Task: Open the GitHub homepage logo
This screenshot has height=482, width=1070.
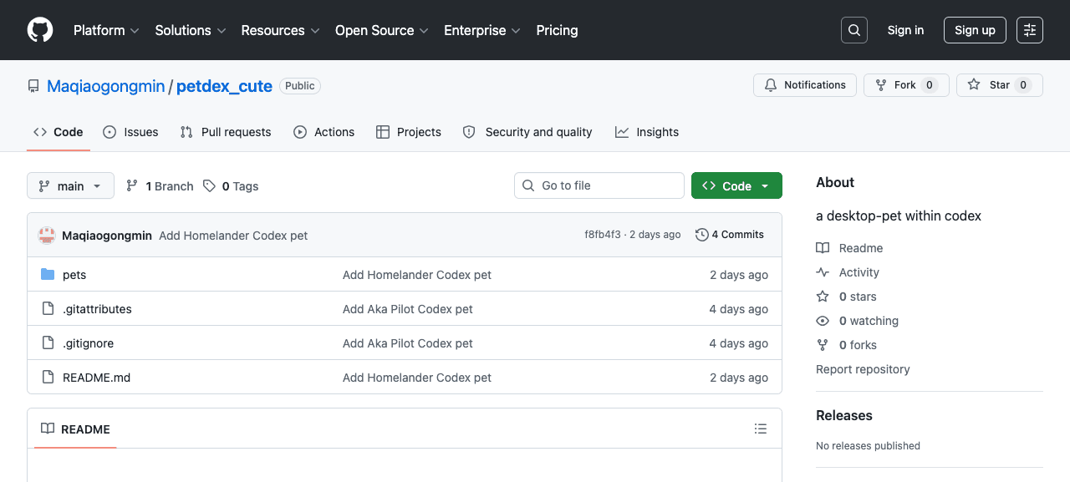Action: (x=40, y=30)
